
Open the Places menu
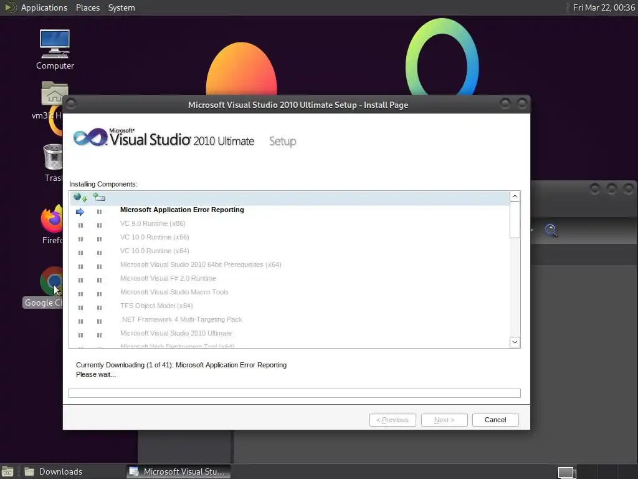coord(88,7)
